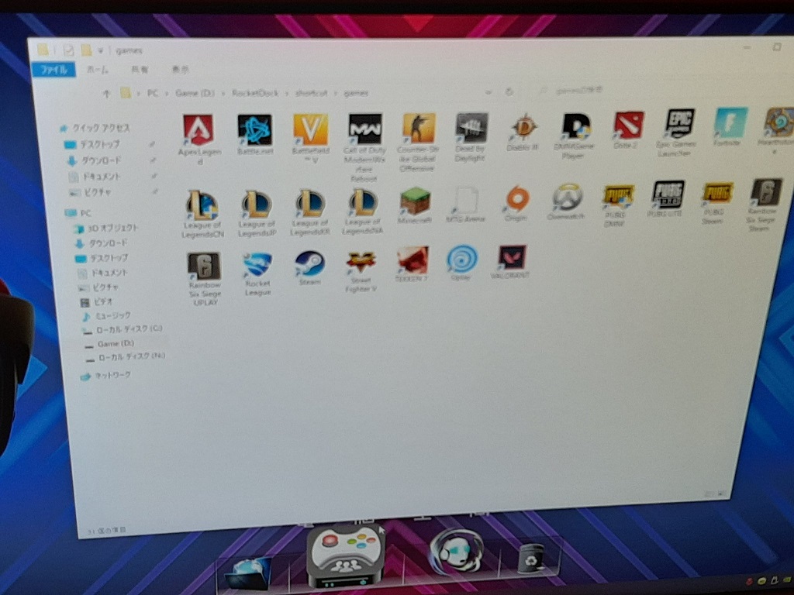
Task: Open the quick access toolbar customize dropdown
Action: pos(101,50)
